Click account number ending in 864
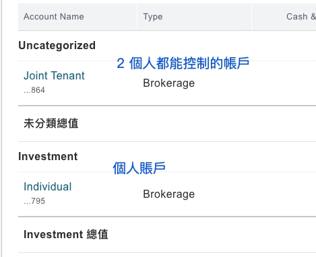316x257 pixels. [x=34, y=90]
